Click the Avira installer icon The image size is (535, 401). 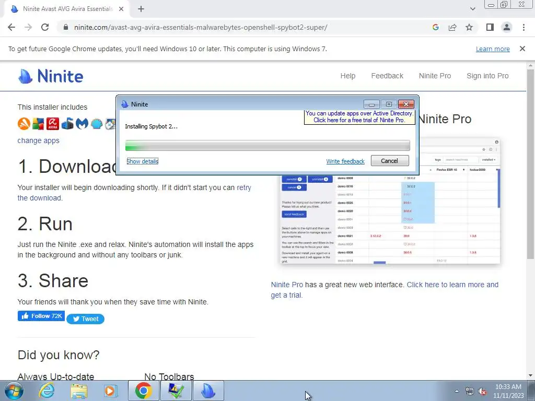(x=53, y=123)
